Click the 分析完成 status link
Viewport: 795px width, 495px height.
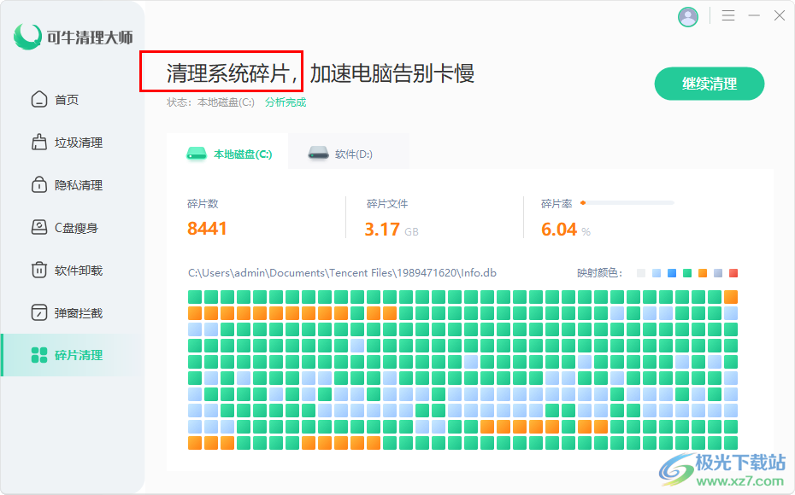pos(286,102)
